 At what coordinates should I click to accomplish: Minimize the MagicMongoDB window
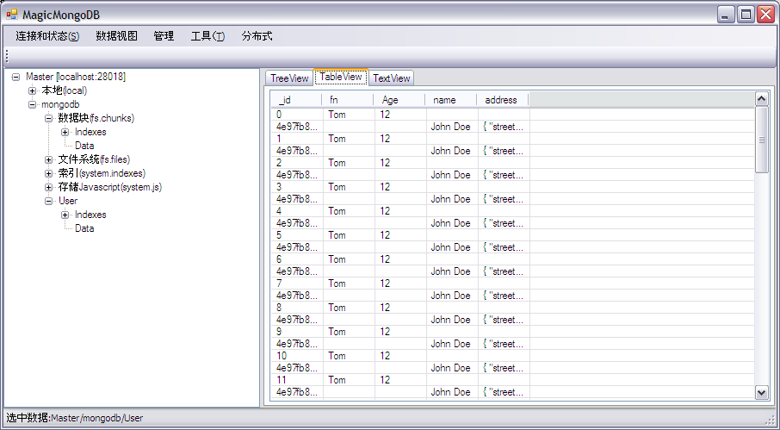[726, 15]
